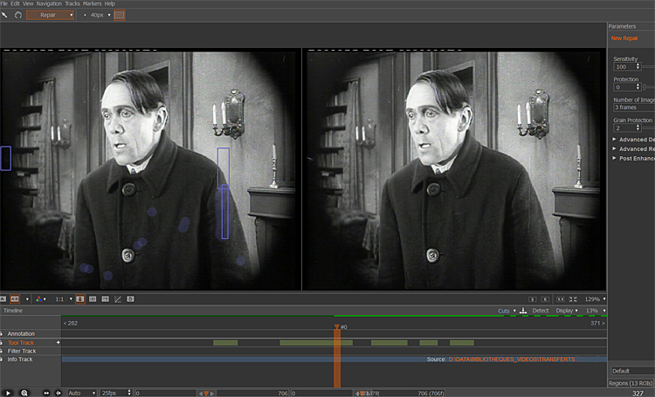Viewport: 655px width, 397px height.
Task: Click the Tool Track lock icon
Action: pyautogui.click(x=1, y=342)
